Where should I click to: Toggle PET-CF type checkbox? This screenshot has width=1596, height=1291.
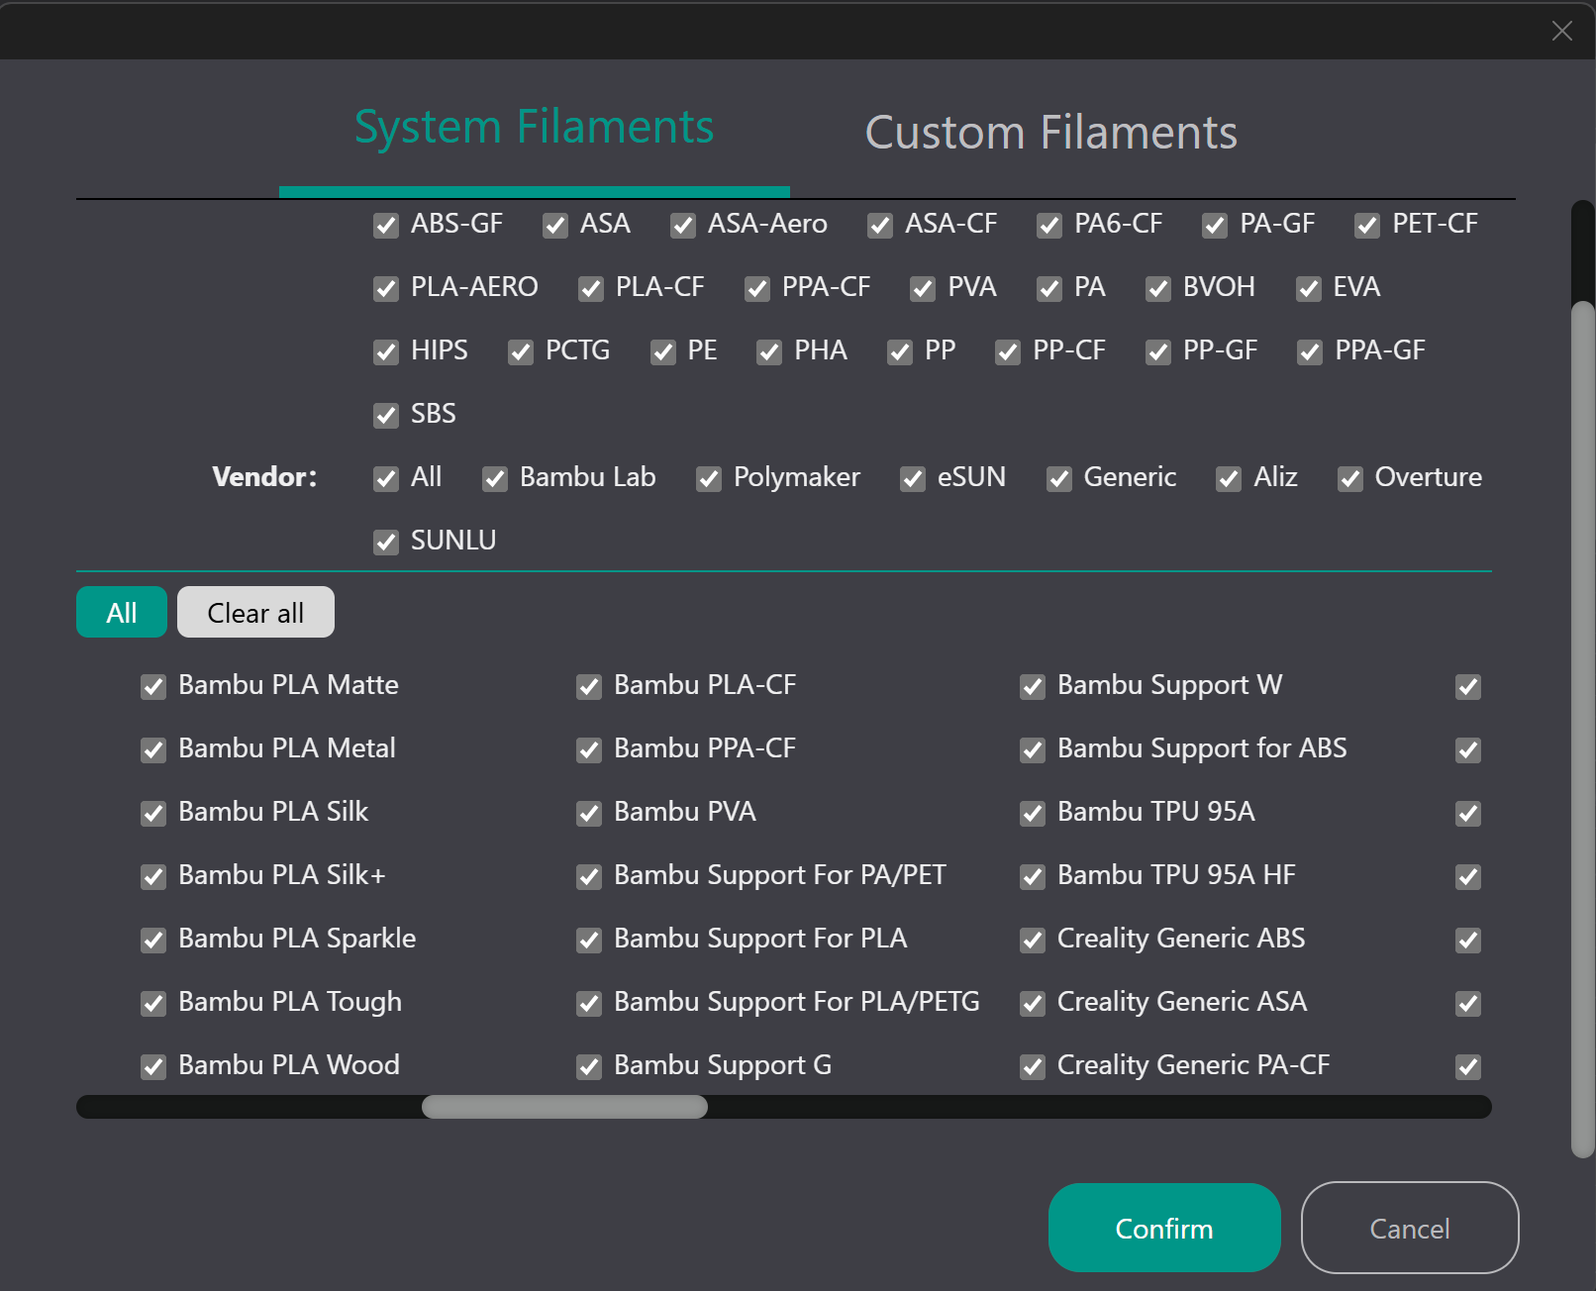(x=1367, y=226)
